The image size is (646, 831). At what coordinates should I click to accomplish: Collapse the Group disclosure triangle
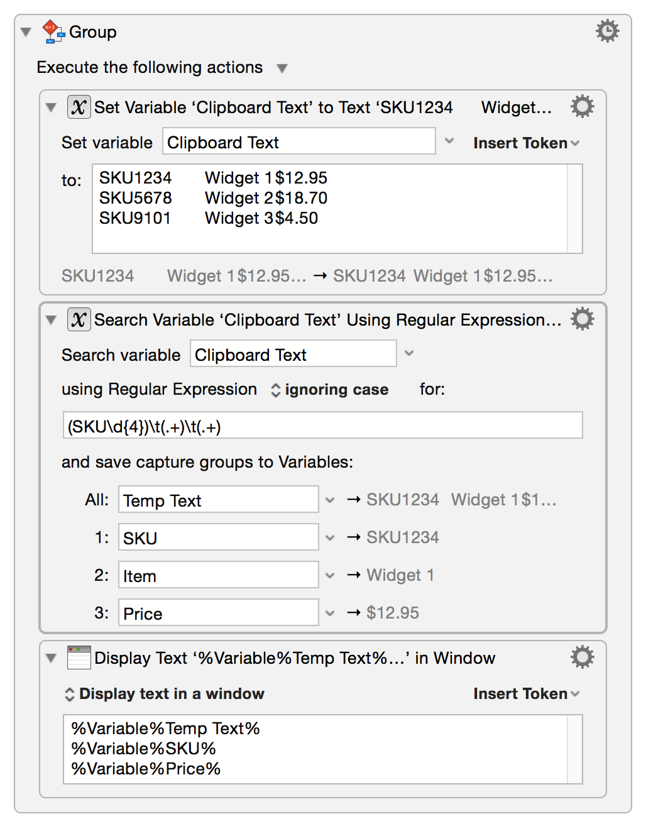click(x=25, y=31)
